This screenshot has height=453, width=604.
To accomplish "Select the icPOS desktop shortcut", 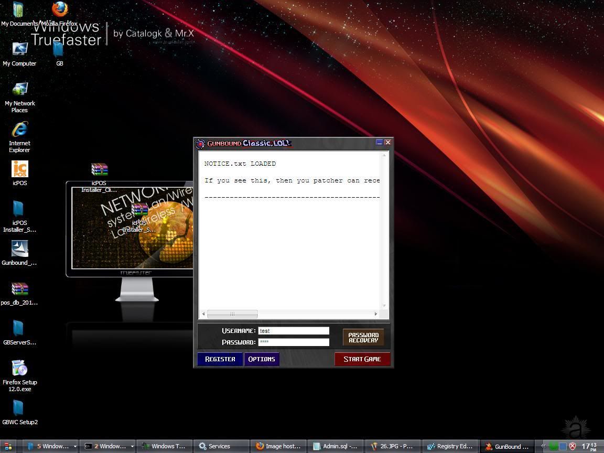I will coord(19,169).
